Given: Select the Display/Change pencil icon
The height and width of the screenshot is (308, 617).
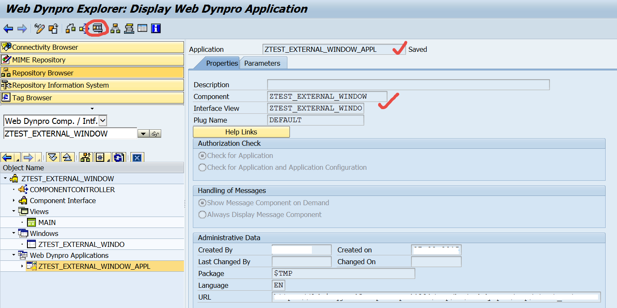Looking at the screenshot, I should 41,28.
